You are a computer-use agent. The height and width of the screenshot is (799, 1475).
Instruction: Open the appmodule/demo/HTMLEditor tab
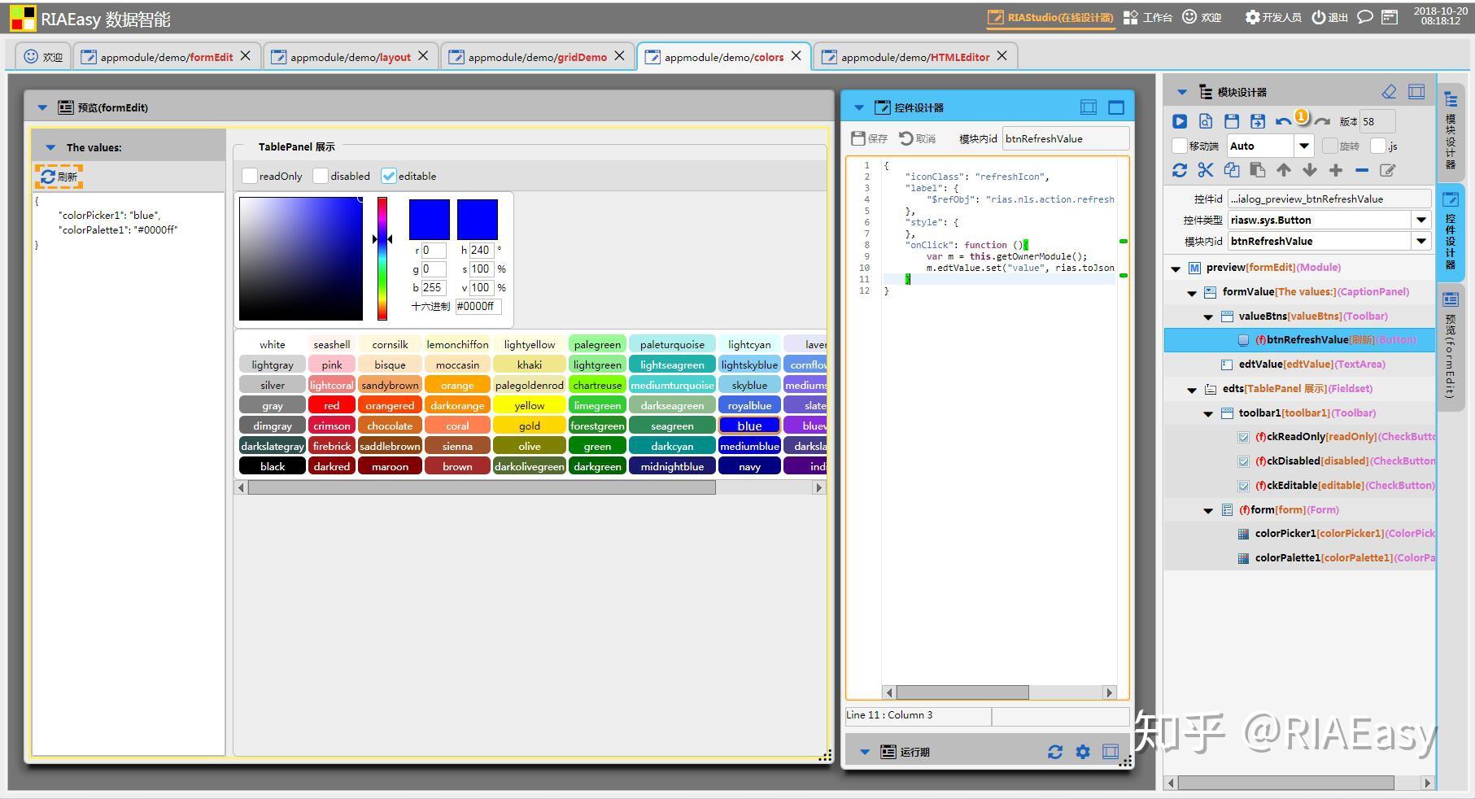[914, 57]
